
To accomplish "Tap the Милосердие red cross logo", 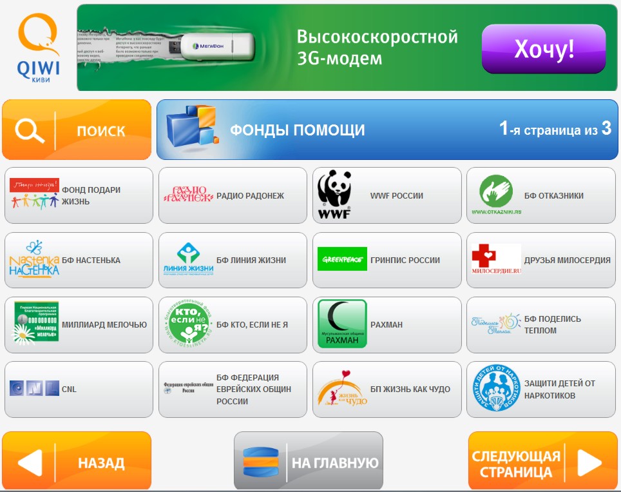I will click(496, 259).
